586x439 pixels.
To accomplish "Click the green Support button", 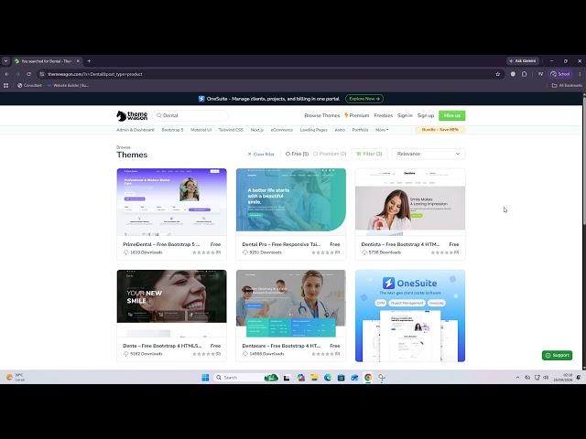I will [557, 356].
